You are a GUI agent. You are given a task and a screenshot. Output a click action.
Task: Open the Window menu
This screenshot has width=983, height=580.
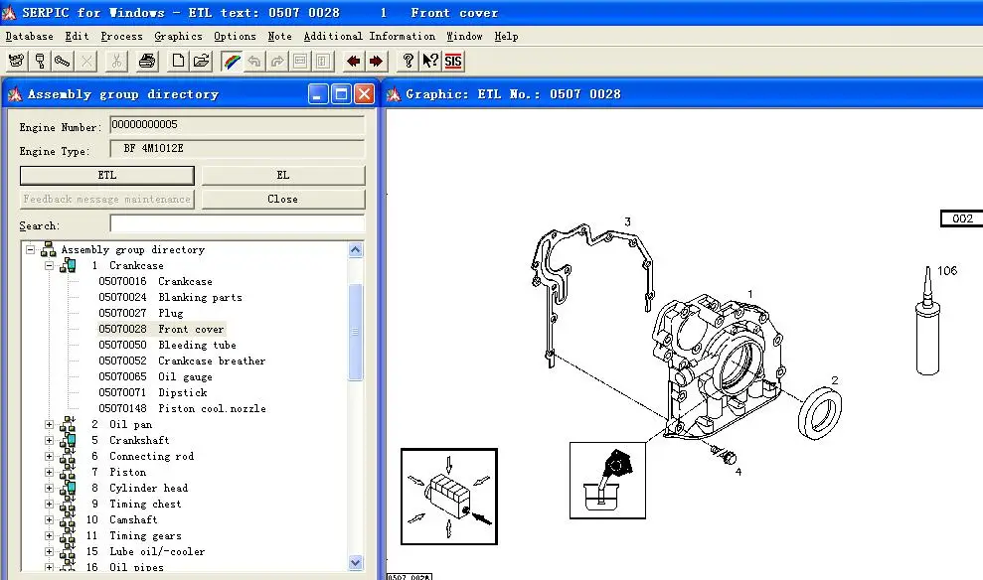tap(464, 37)
